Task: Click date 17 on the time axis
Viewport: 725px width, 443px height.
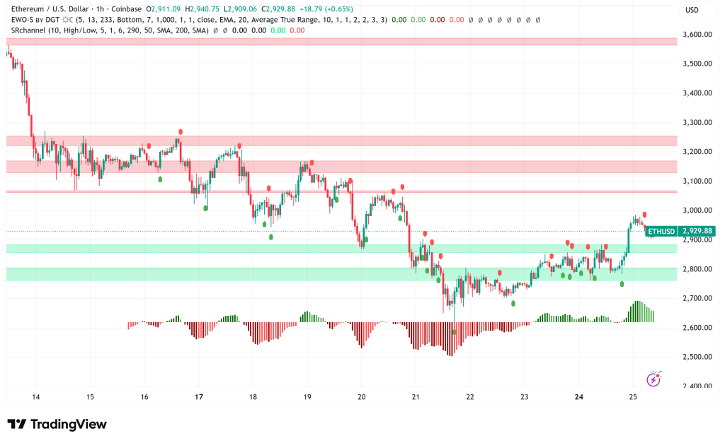Action: 199,397
